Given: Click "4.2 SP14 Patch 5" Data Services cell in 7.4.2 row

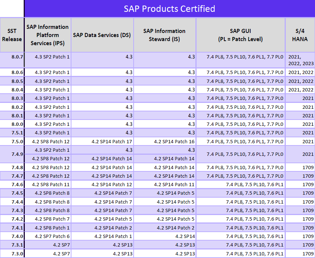Looking at the screenshot, I should pos(102,219).
